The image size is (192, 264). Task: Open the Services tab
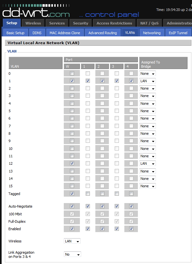pos(57,23)
